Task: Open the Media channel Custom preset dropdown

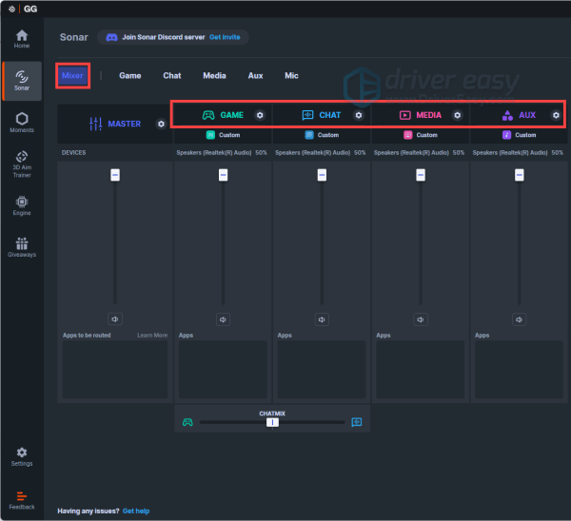Action: click(421, 135)
